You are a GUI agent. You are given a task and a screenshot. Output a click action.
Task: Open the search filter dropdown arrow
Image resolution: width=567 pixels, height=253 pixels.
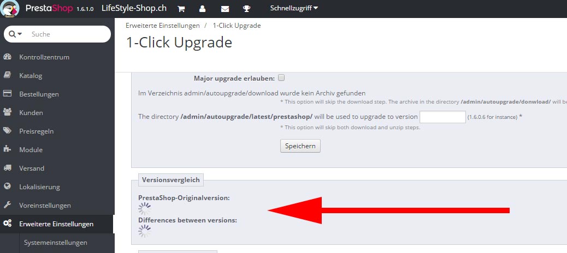[20, 34]
